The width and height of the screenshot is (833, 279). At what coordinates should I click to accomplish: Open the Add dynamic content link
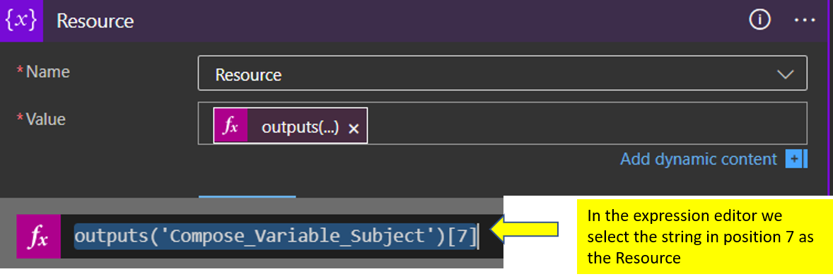(x=699, y=159)
